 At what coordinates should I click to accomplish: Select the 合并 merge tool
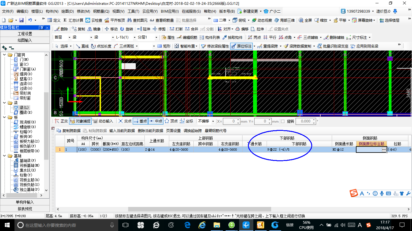192,29
